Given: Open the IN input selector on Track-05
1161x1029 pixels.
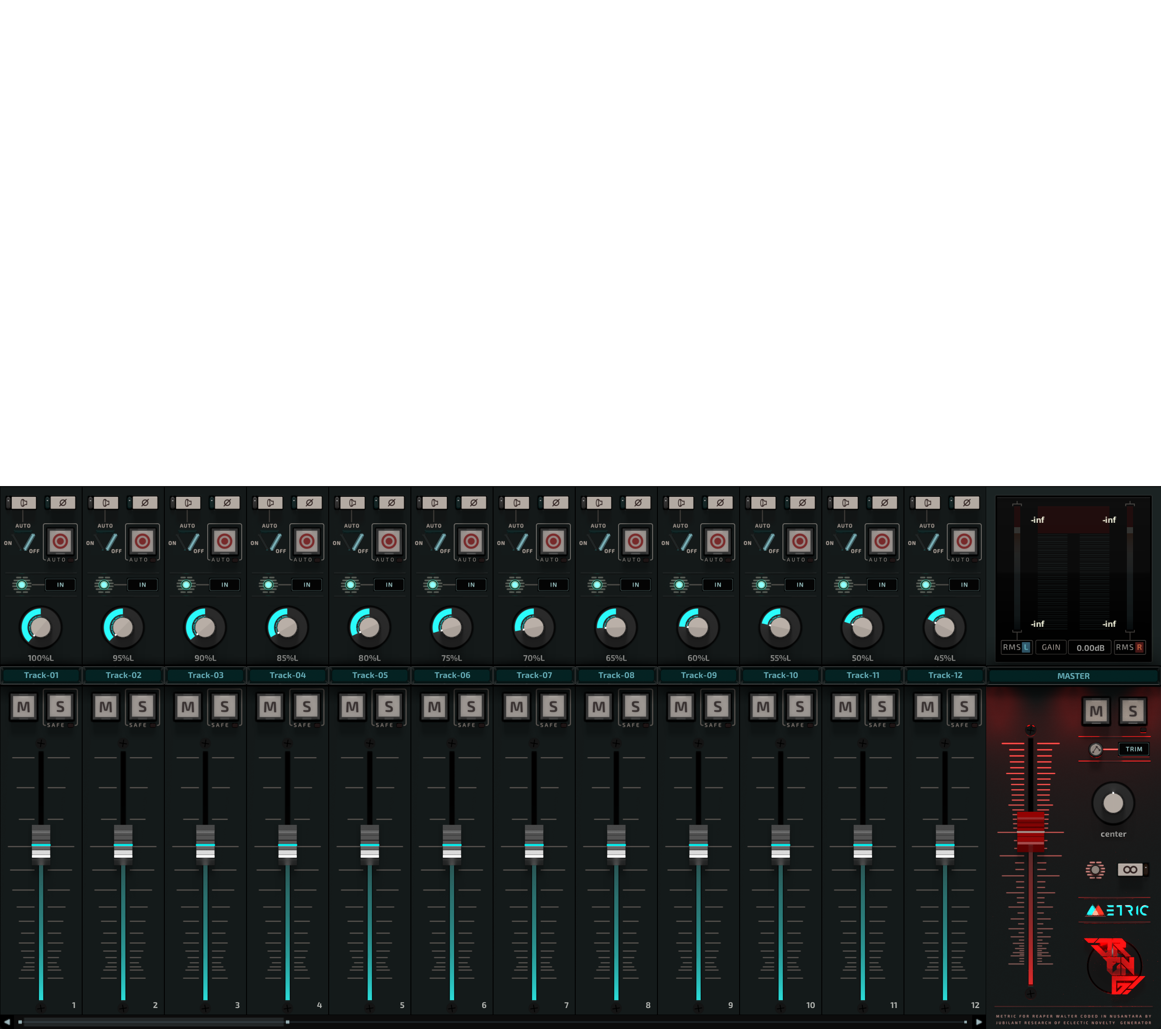Looking at the screenshot, I should click(x=389, y=585).
